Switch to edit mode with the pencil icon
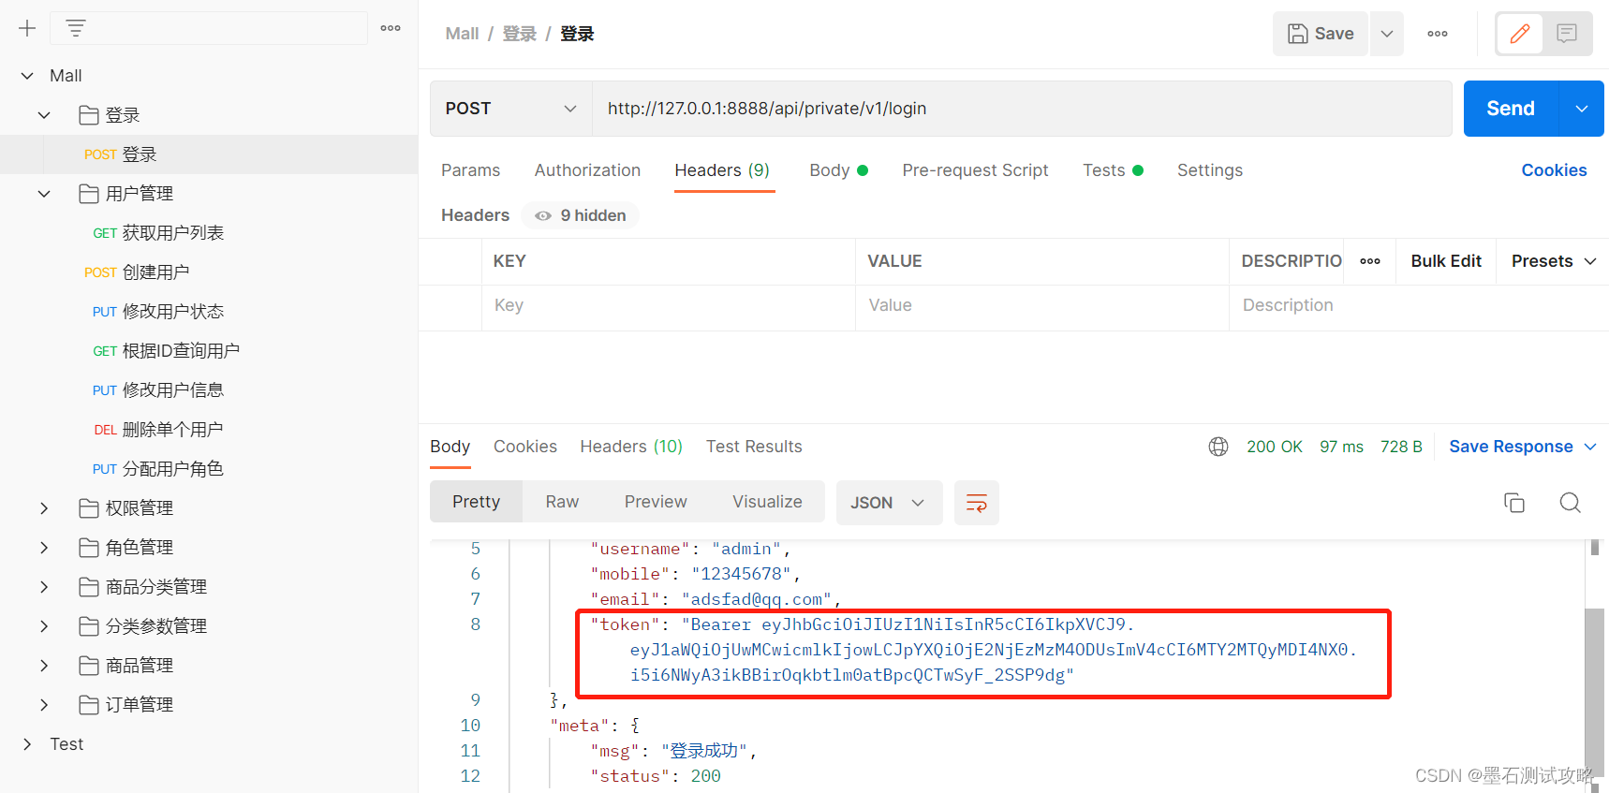Screen dimensions: 1609x793 coord(1519,34)
